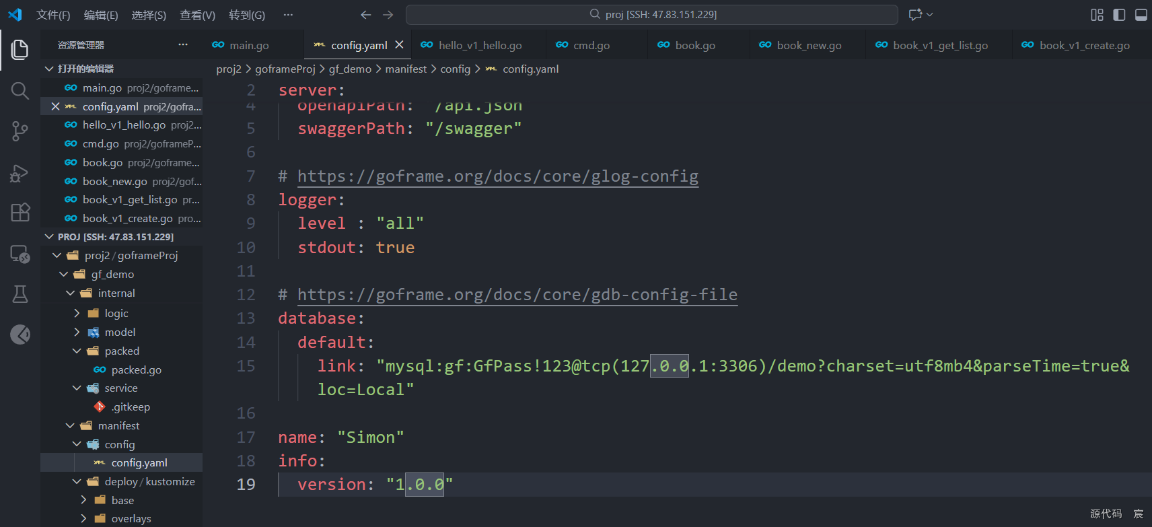Image resolution: width=1152 pixels, height=527 pixels.
Task: Open the title bar overflow menu ellipsis
Action: pos(288,15)
